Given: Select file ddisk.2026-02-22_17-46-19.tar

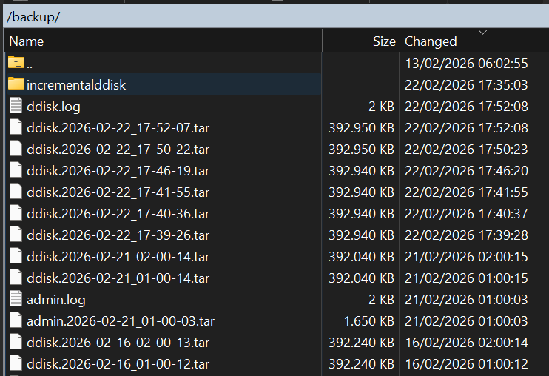Looking at the screenshot, I should click(118, 171).
